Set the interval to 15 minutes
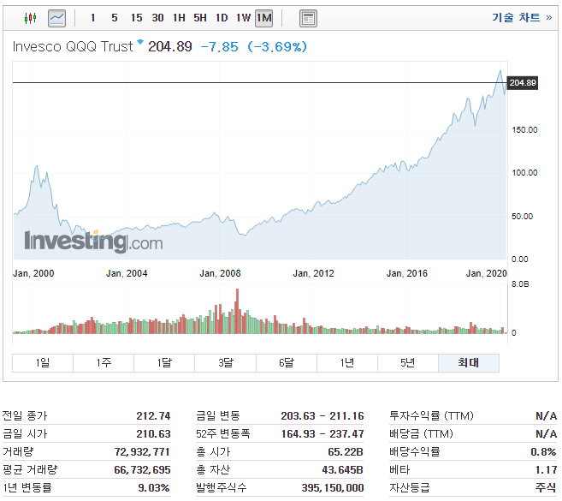The image size is (562, 501). pyautogui.click(x=137, y=18)
